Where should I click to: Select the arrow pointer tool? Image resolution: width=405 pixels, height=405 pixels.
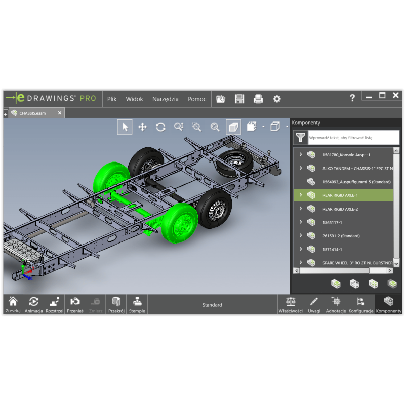pyautogui.click(x=125, y=127)
